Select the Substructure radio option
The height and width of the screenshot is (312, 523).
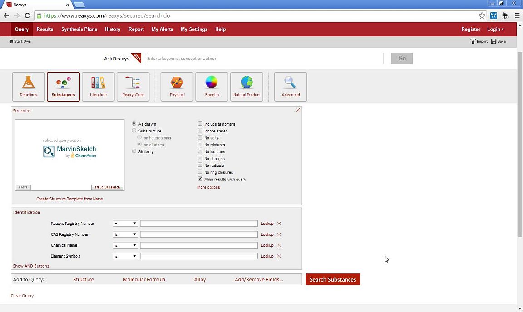pyautogui.click(x=134, y=131)
